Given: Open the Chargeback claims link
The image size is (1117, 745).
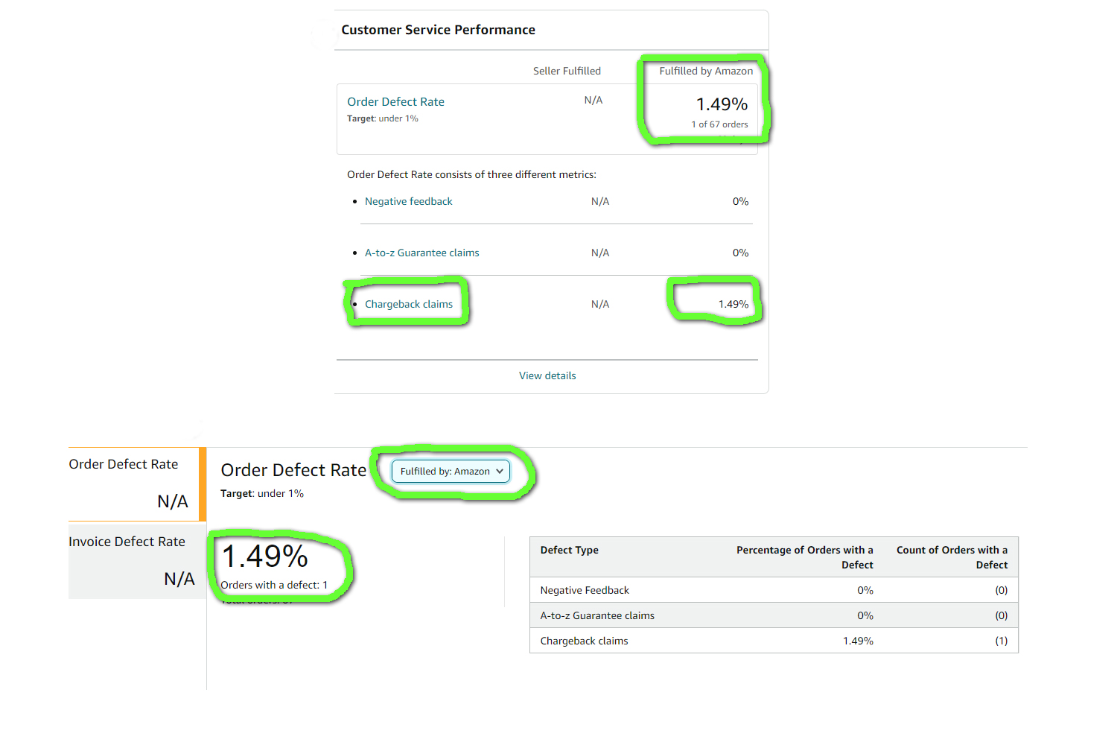Looking at the screenshot, I should point(408,305).
